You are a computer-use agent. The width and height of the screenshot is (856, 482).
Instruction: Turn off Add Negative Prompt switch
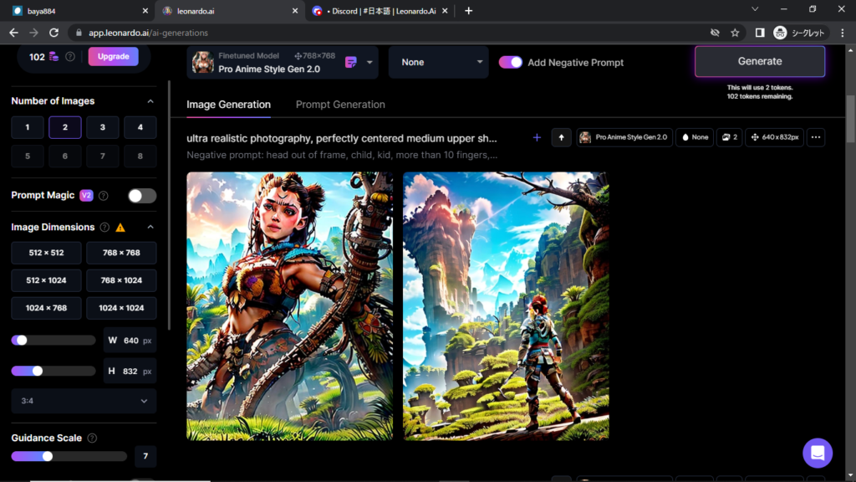click(511, 62)
